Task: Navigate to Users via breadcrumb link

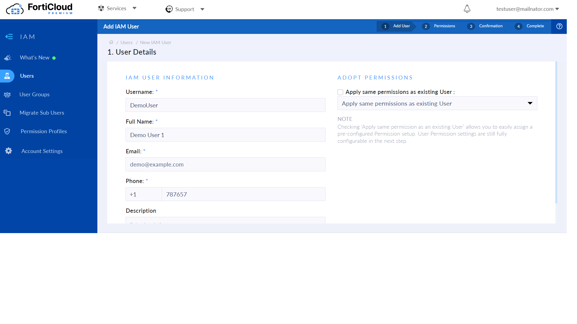Action: [126, 42]
